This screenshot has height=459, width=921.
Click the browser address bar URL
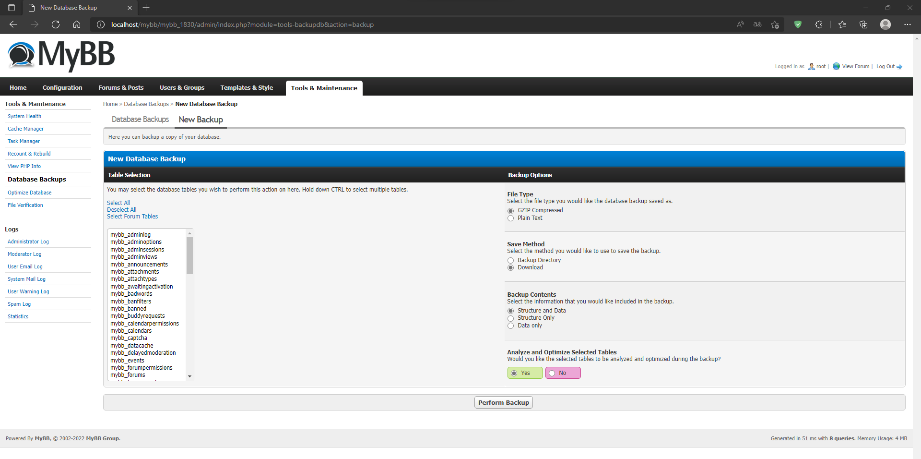point(242,24)
